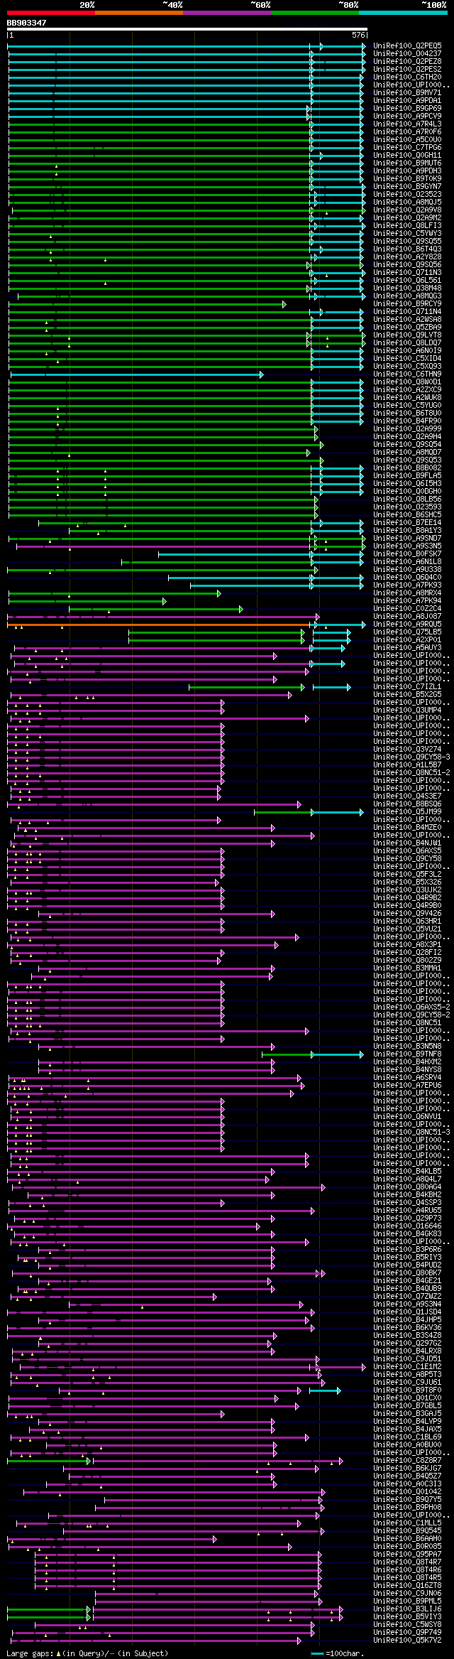
Task: Click the red ~20% identity legend segment
Action: coord(51,13)
